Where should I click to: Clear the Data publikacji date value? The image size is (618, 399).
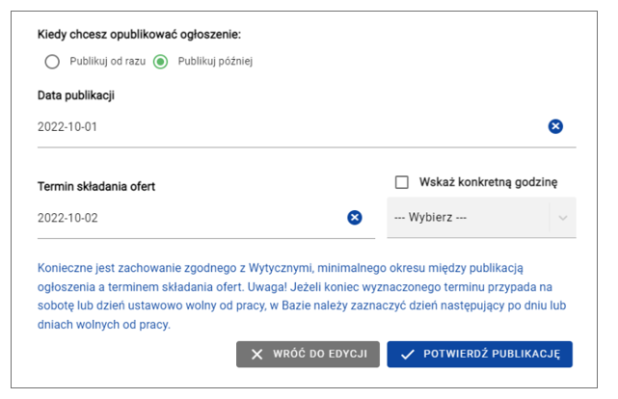pyautogui.click(x=555, y=126)
